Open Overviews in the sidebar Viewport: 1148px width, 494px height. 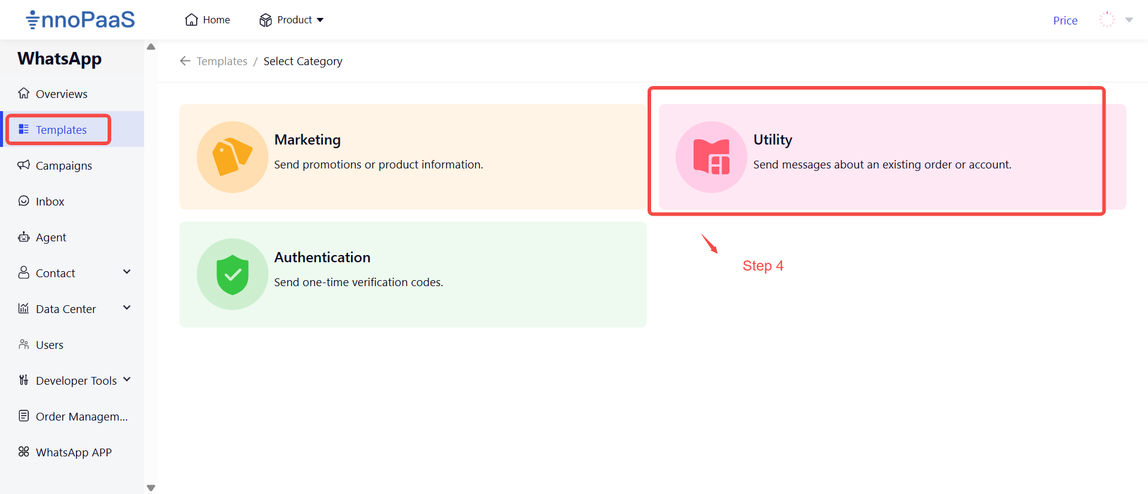coord(62,94)
